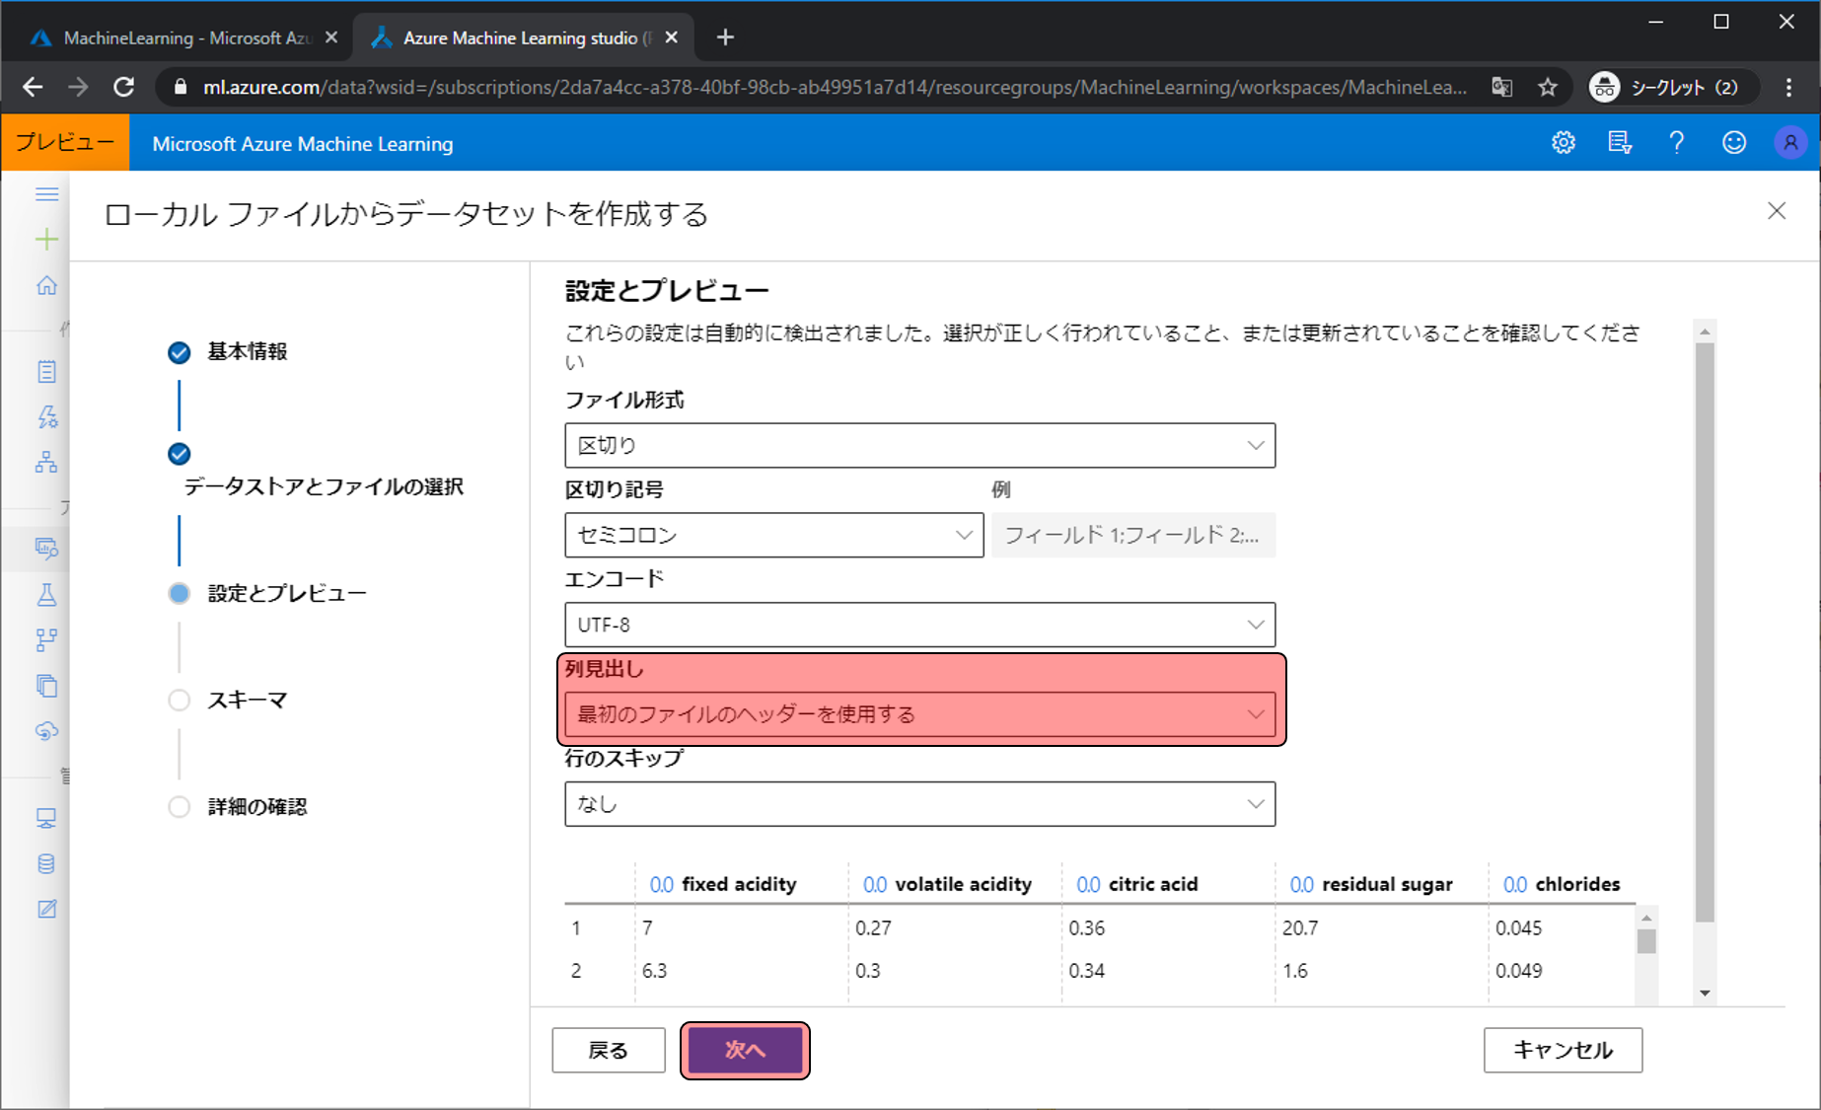Open a new browser tab
This screenshot has width=1821, height=1110.
725,37
